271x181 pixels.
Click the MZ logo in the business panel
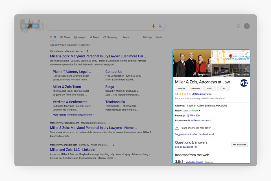coord(244,83)
